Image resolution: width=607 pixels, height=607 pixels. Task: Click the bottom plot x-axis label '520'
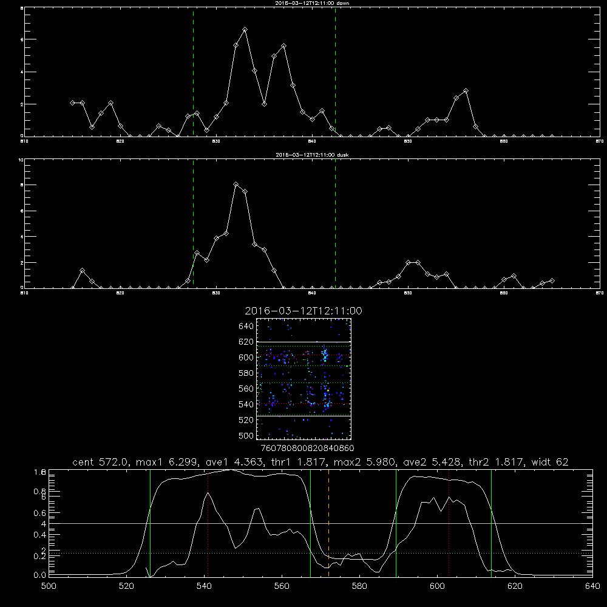pos(126,586)
